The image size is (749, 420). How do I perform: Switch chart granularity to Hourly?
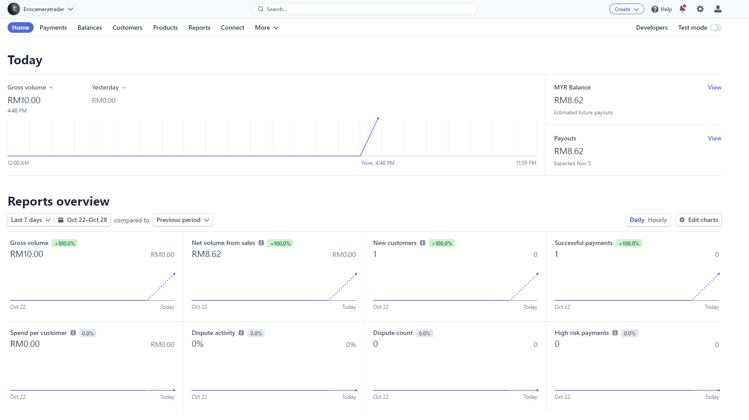click(657, 220)
